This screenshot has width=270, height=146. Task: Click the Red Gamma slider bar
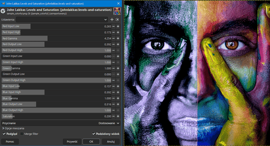tap(56, 39)
